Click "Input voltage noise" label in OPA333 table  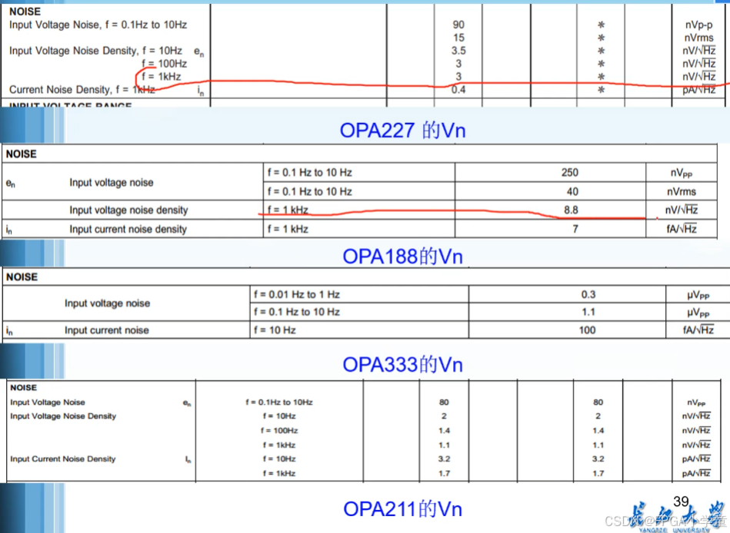[x=107, y=303]
